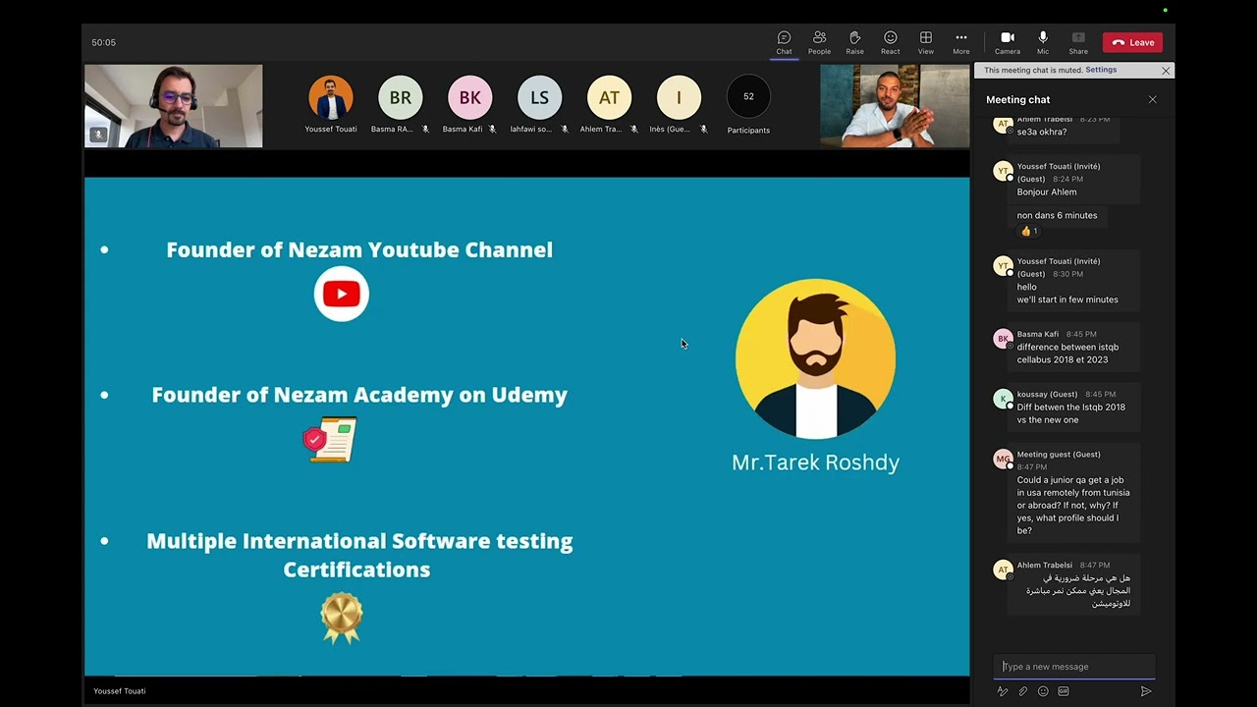Image resolution: width=1257 pixels, height=707 pixels.
Task: Close the Meeting chat panel
Action: tap(1153, 99)
